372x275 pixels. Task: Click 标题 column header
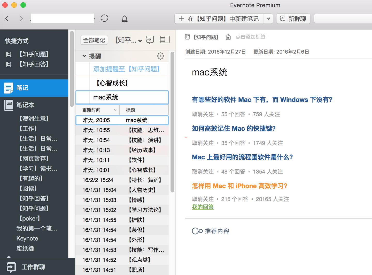(144, 110)
